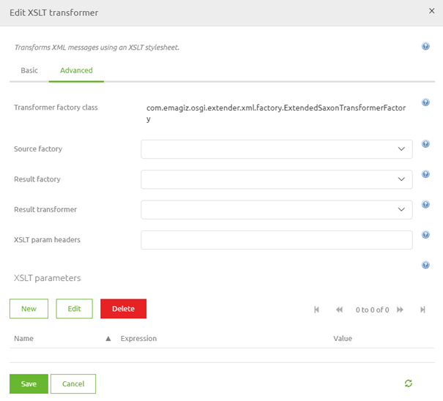Screen dimensions: 443x401
Task: Click the Edit parameter button
Action: (74, 309)
